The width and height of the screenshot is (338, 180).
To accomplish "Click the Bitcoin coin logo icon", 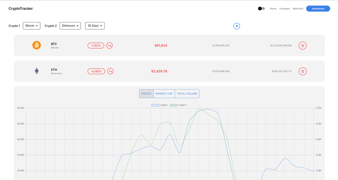I will 37,45.
